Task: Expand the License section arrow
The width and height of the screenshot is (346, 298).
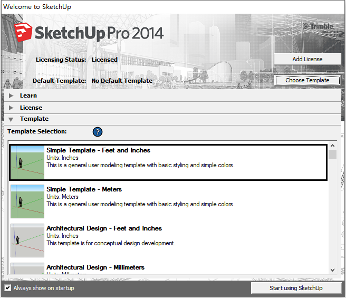Action: [x=11, y=108]
